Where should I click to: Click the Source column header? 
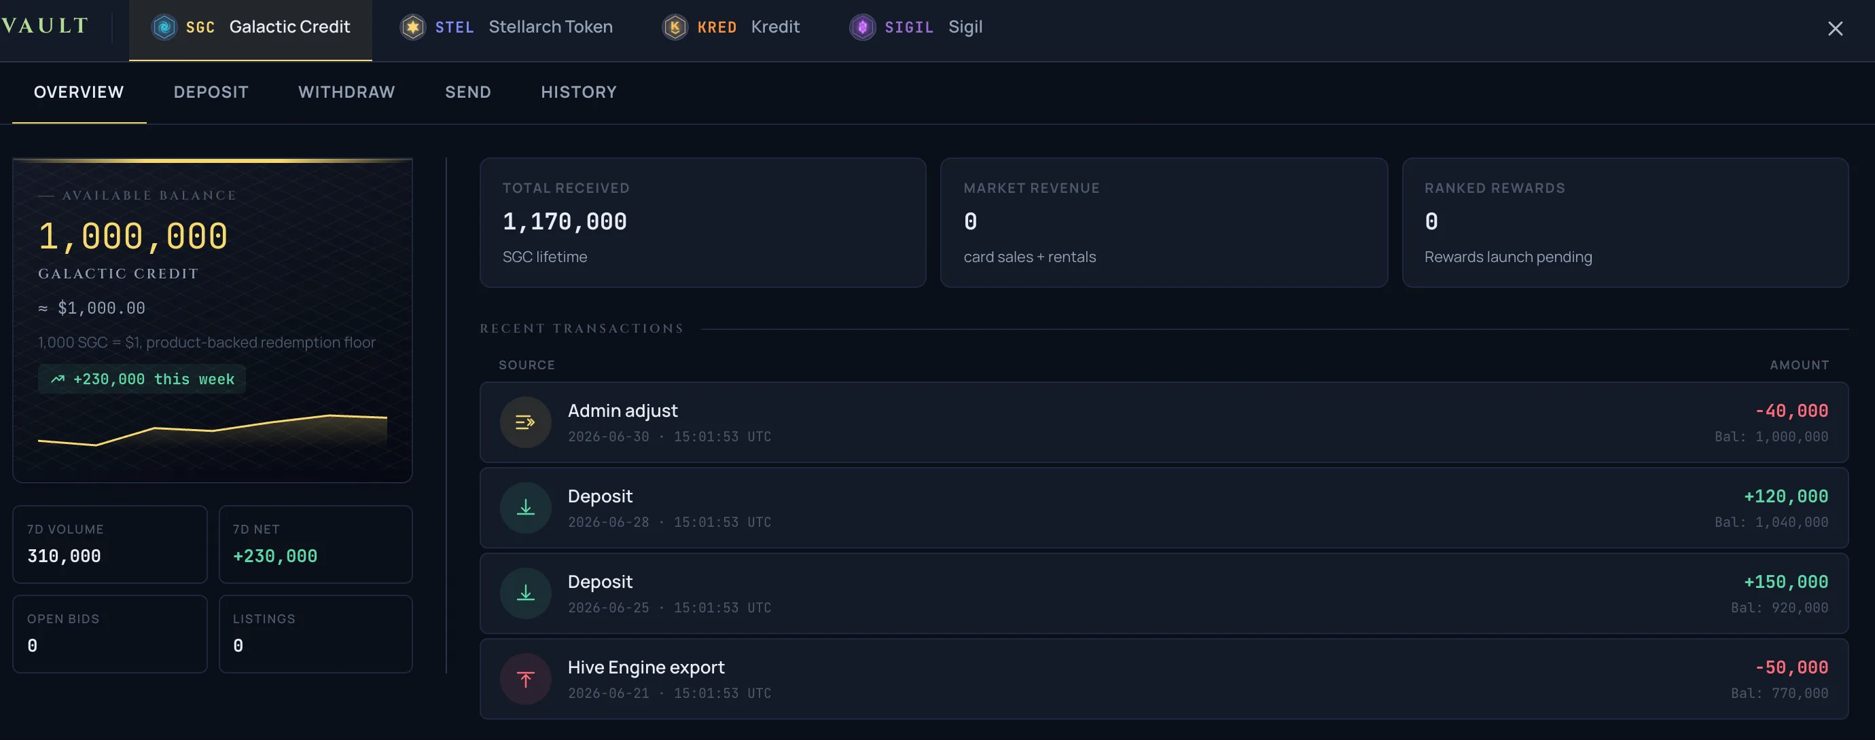527,365
